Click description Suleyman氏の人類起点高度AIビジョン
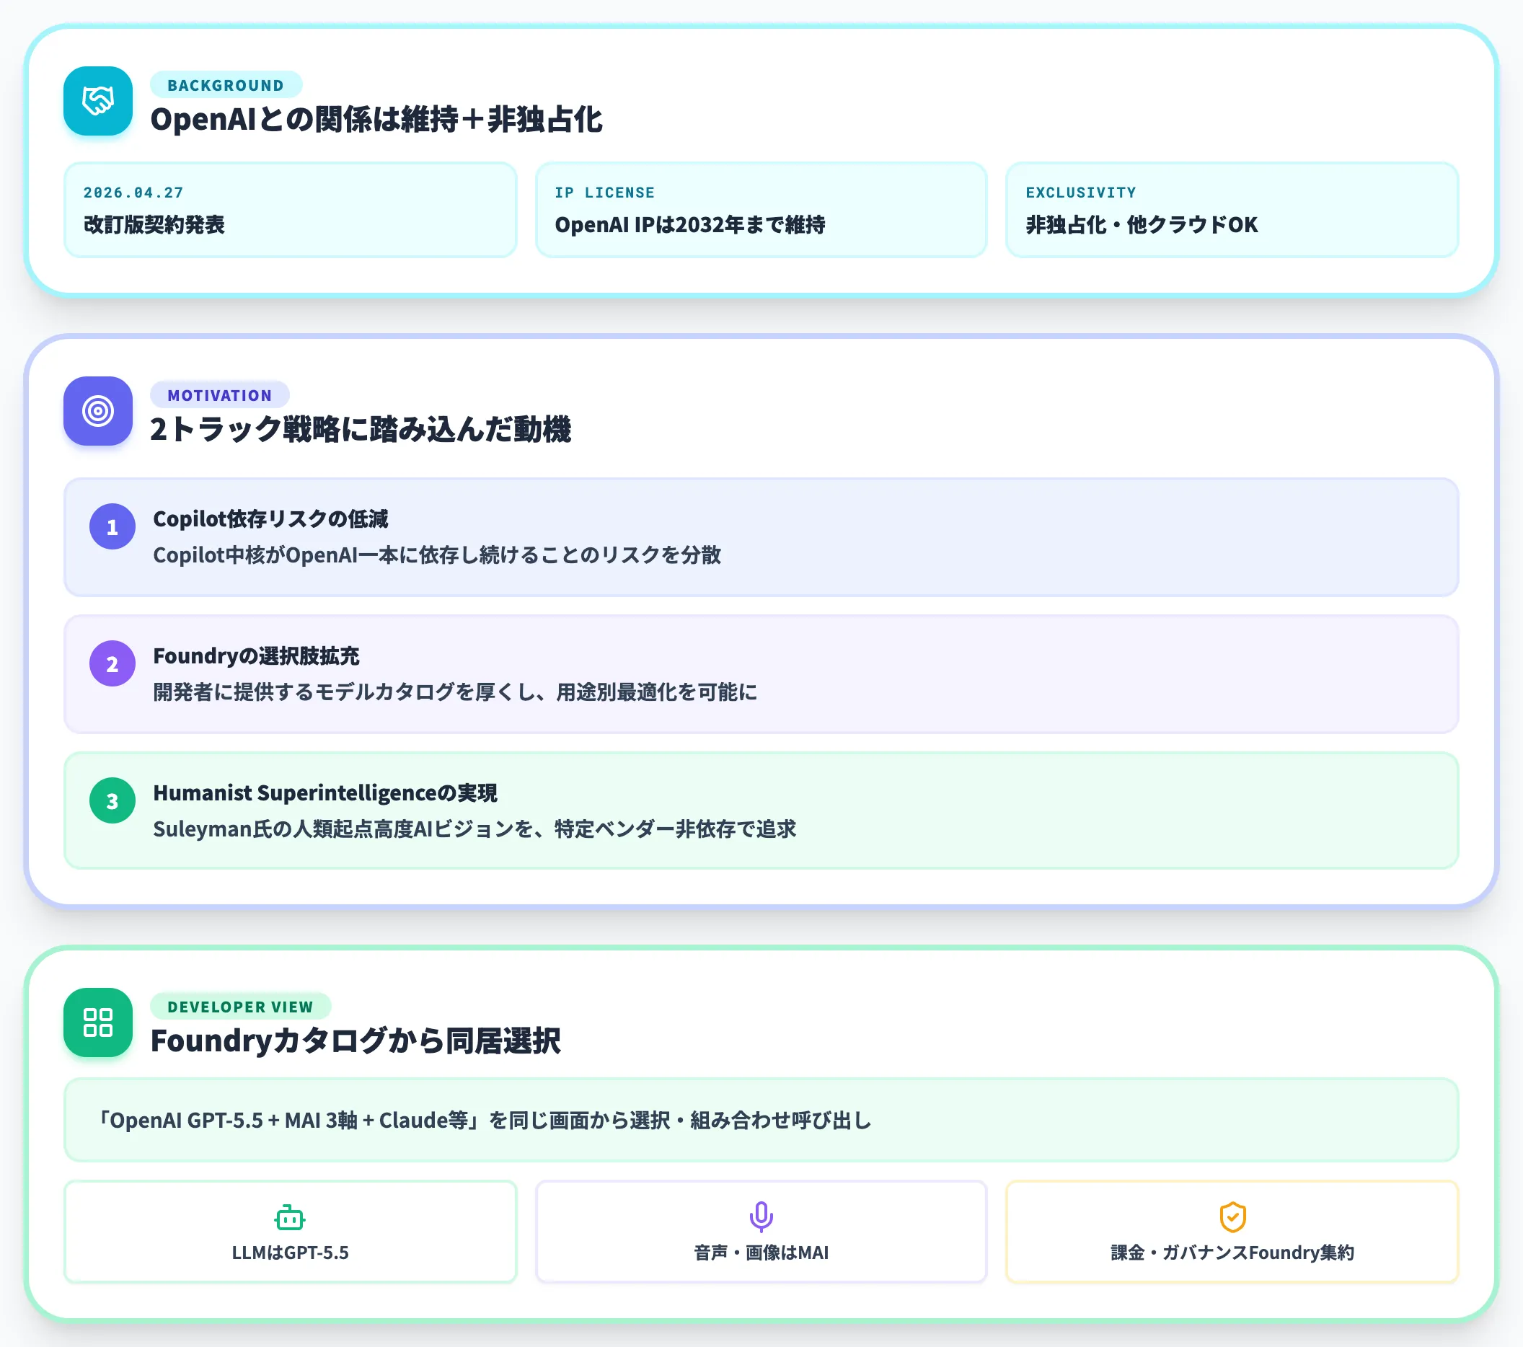Image resolution: width=1523 pixels, height=1347 pixels. (474, 829)
